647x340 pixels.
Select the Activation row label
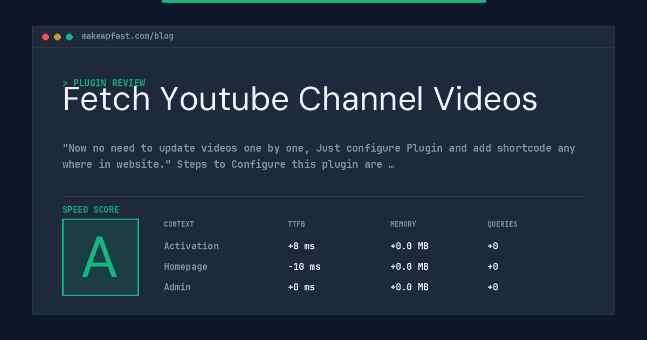[x=191, y=246]
